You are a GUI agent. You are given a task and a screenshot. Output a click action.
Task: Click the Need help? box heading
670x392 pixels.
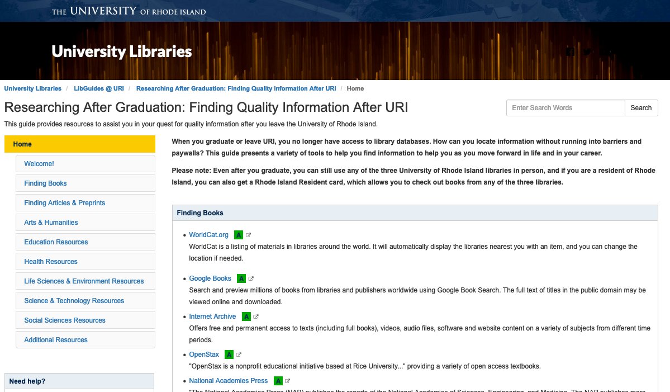[x=27, y=381]
